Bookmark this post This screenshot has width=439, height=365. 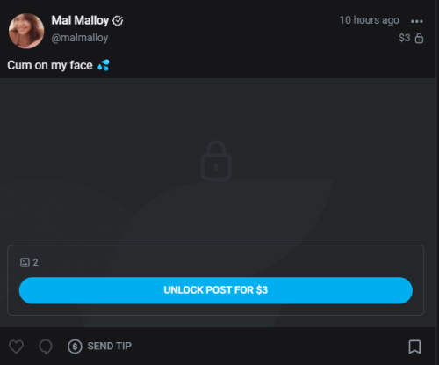point(414,347)
